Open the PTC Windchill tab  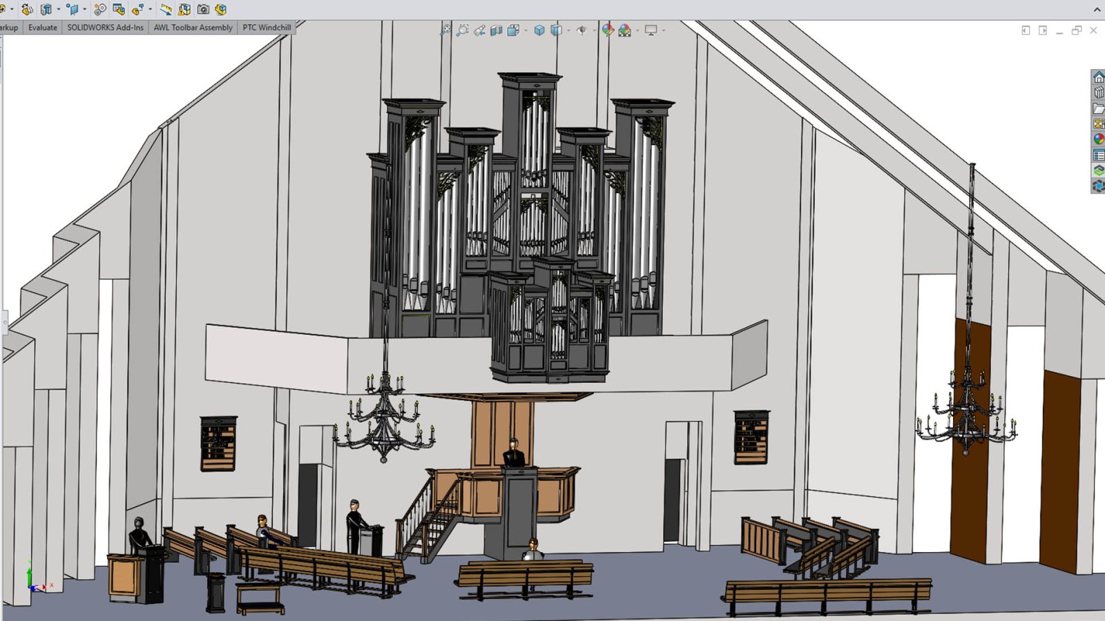pos(267,28)
